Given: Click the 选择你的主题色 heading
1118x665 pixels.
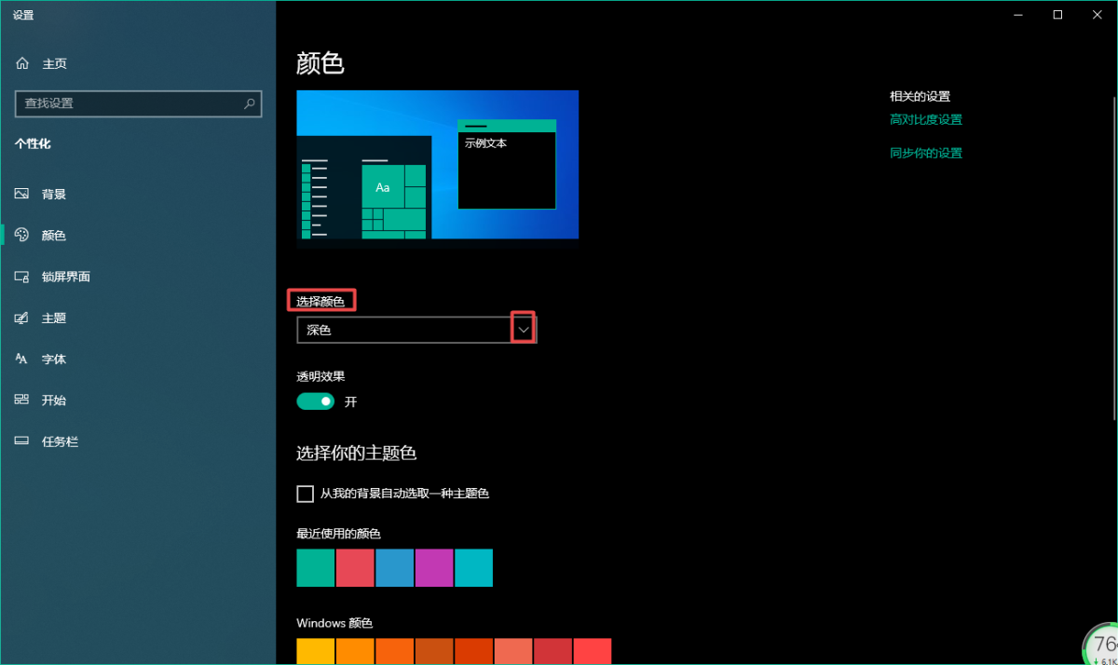Looking at the screenshot, I should tap(356, 454).
